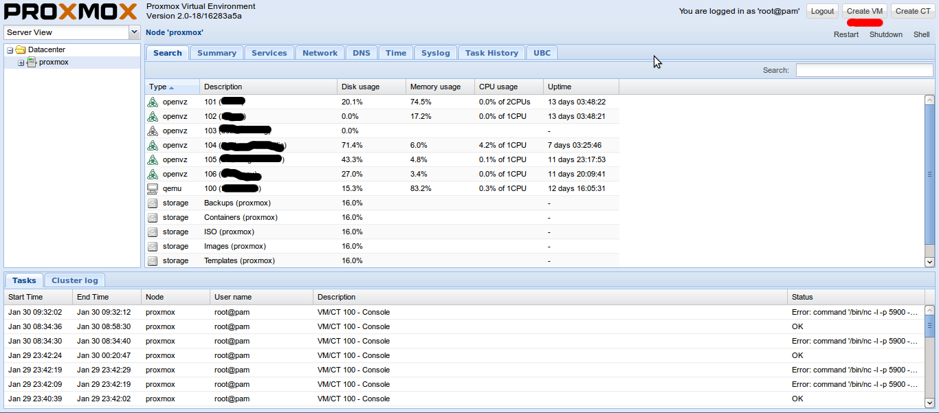Sort by the Description column header
This screenshot has width=939, height=413.
tap(269, 87)
